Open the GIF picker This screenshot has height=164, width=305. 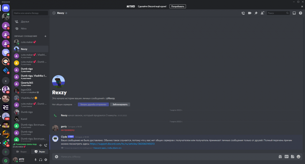tap(286, 157)
